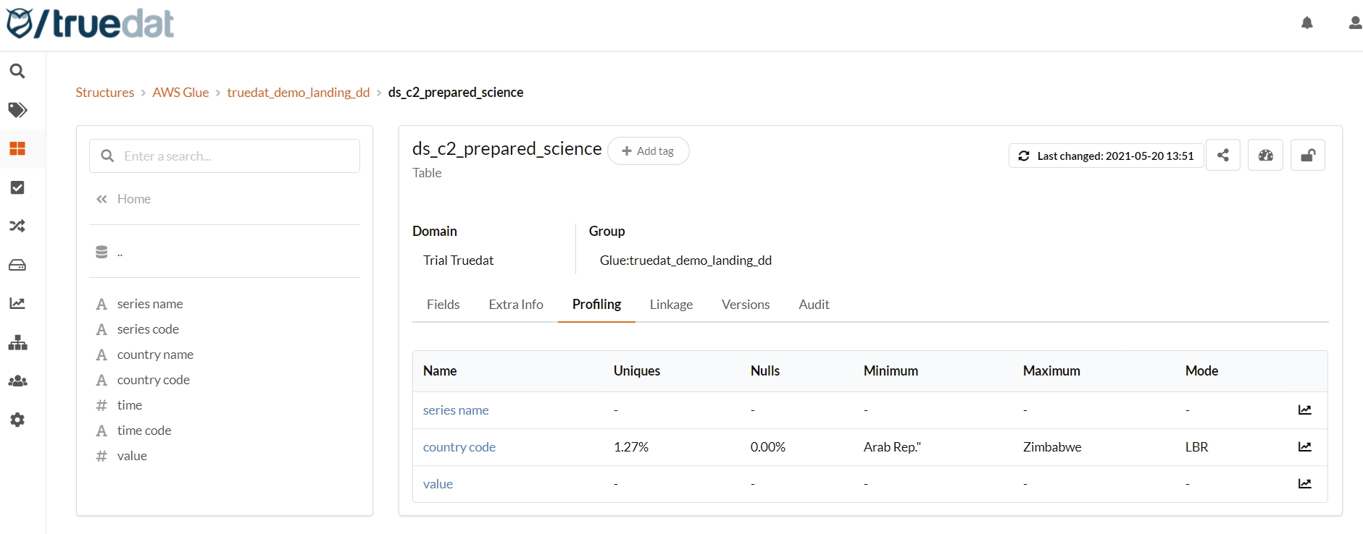
Task: Click AWS Glue in the breadcrumb
Action: pyautogui.click(x=180, y=93)
